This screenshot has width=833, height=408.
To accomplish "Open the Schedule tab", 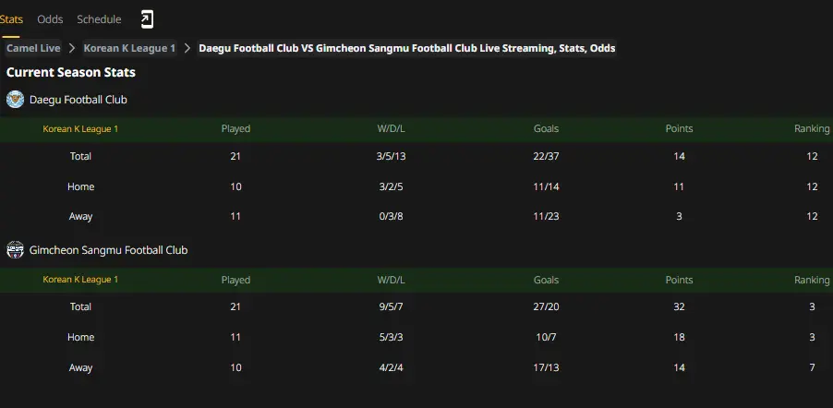I will 99,19.
